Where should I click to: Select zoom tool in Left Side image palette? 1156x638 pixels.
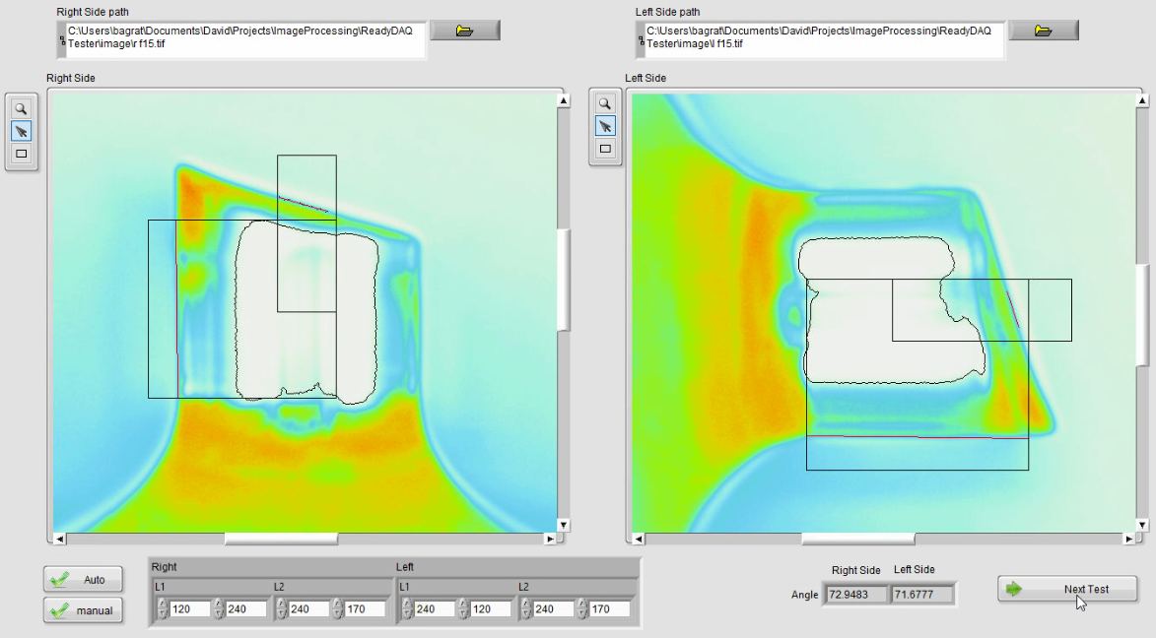605,102
